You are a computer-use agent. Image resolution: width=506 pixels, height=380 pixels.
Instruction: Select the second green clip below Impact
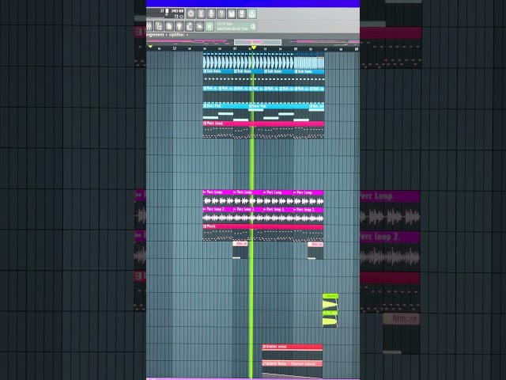[330, 319]
